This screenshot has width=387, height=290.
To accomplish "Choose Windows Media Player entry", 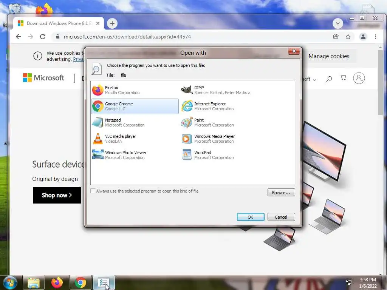I will point(224,139).
